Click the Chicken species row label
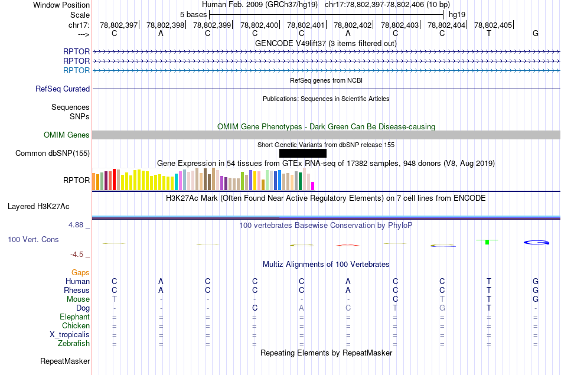The width and height of the screenshot is (561, 375). (x=76, y=325)
